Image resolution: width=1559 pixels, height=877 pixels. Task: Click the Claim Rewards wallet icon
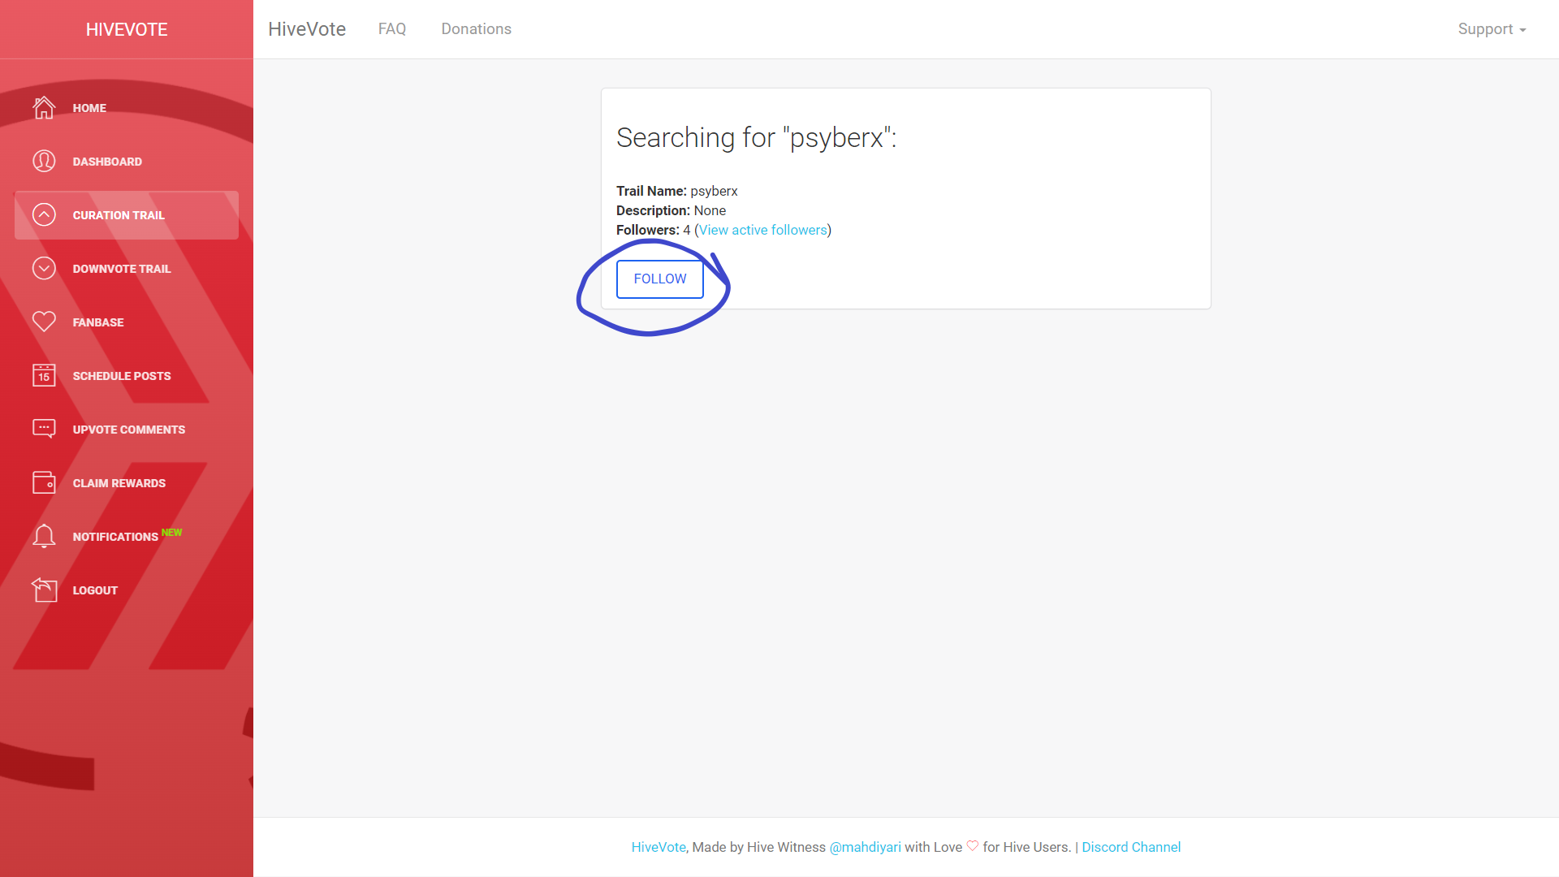(x=44, y=482)
